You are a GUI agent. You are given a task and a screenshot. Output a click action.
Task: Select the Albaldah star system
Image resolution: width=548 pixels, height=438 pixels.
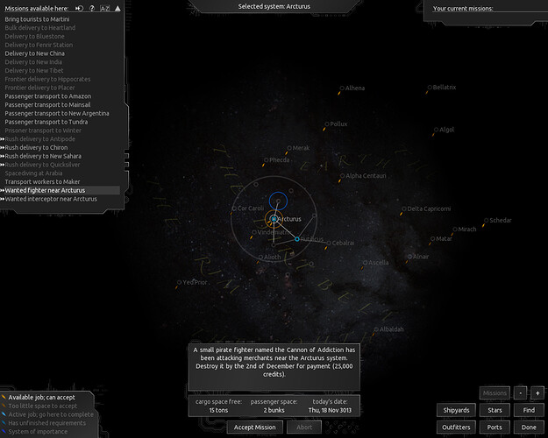(376, 329)
